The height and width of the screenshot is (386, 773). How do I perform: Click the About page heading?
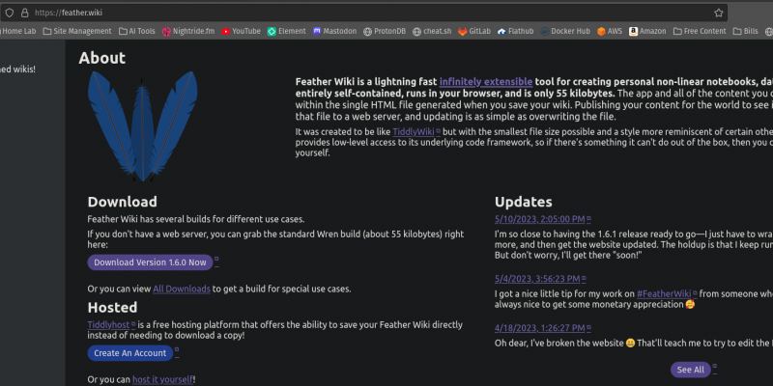coord(102,58)
